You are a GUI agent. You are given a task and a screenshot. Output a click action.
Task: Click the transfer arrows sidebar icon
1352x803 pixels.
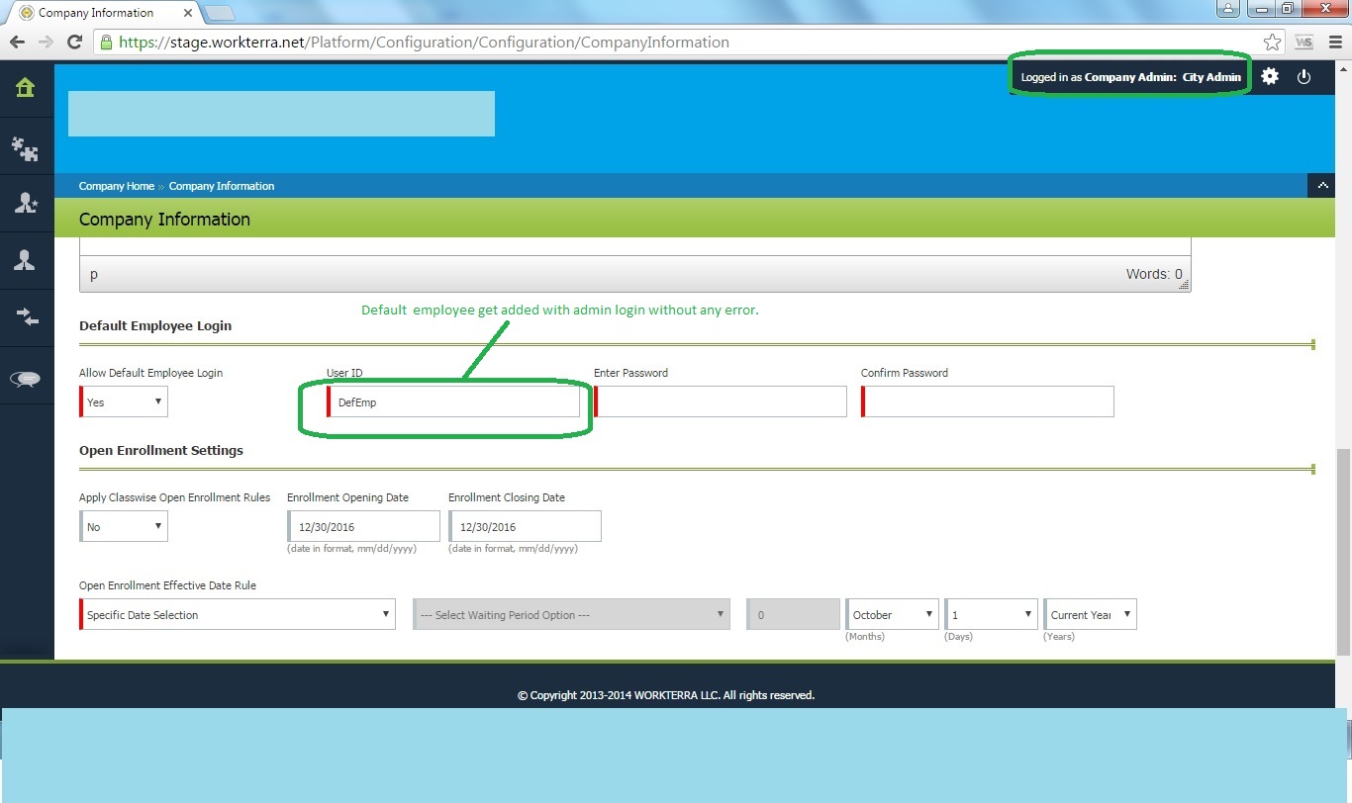(25, 317)
